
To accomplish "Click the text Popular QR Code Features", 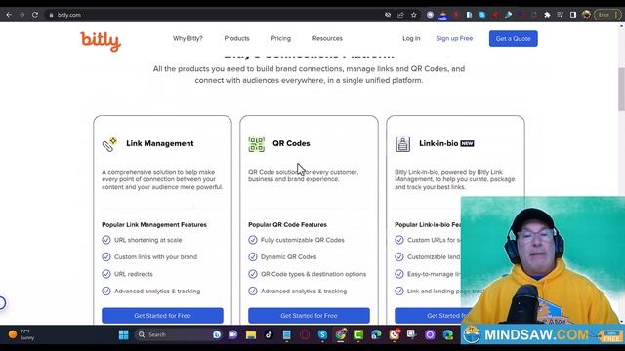I will point(287,225).
